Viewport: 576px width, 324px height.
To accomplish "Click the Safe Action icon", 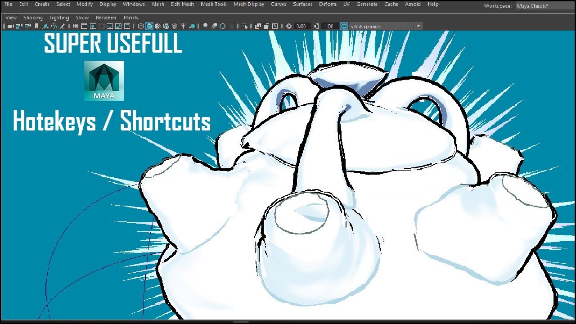I will pos(118,26).
